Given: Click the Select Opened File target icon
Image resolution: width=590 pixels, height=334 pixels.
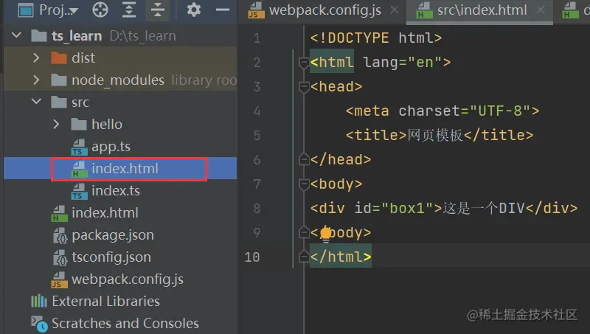Looking at the screenshot, I should pos(100,10).
